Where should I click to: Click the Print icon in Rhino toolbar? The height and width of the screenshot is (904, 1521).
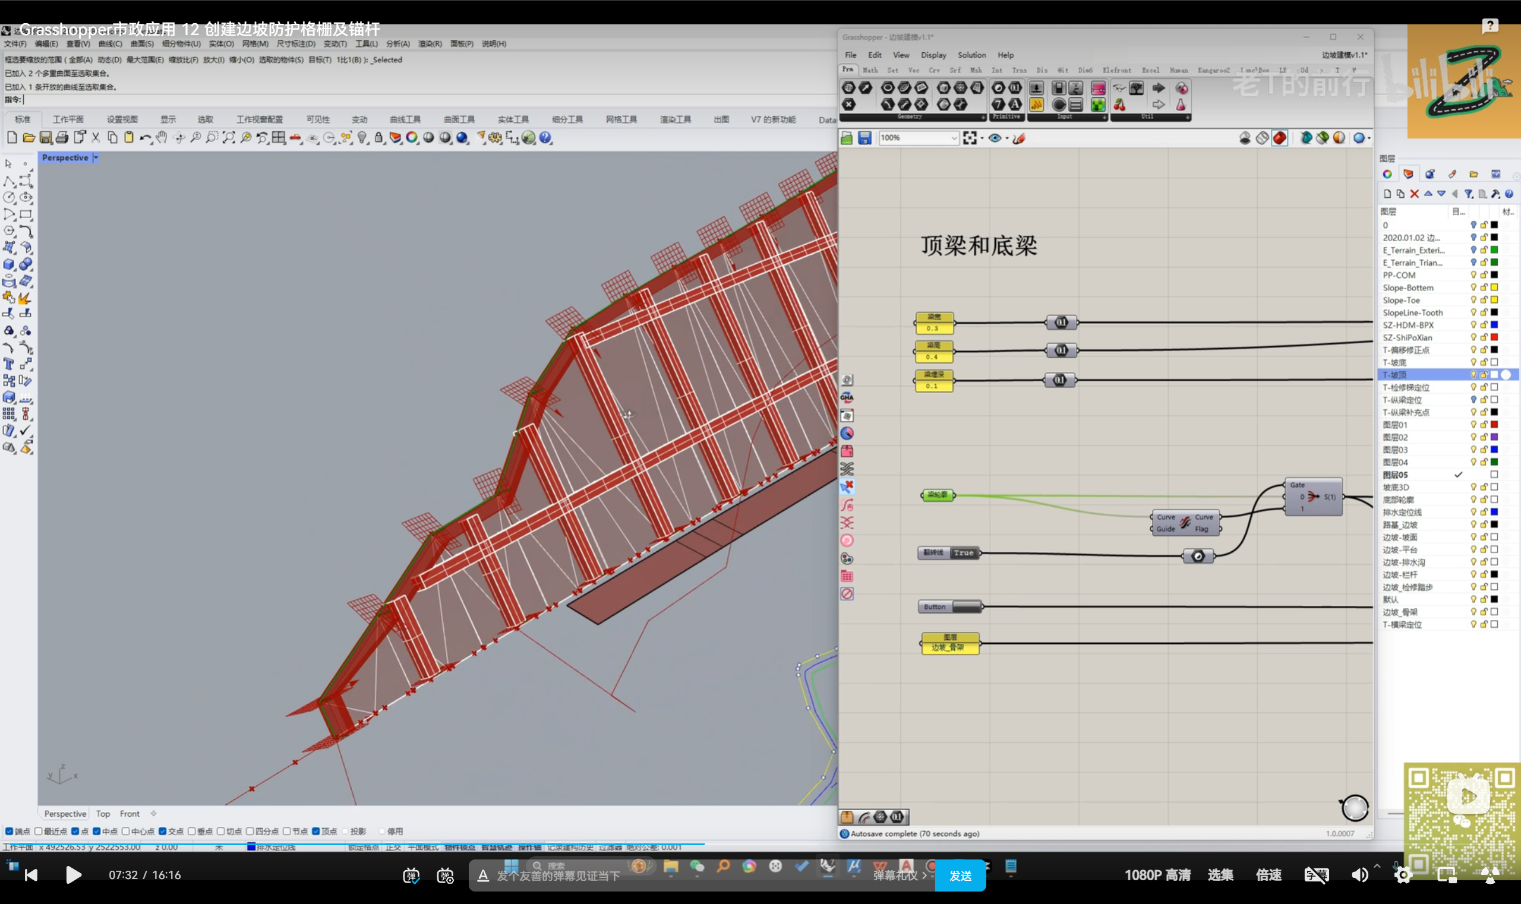coord(62,138)
